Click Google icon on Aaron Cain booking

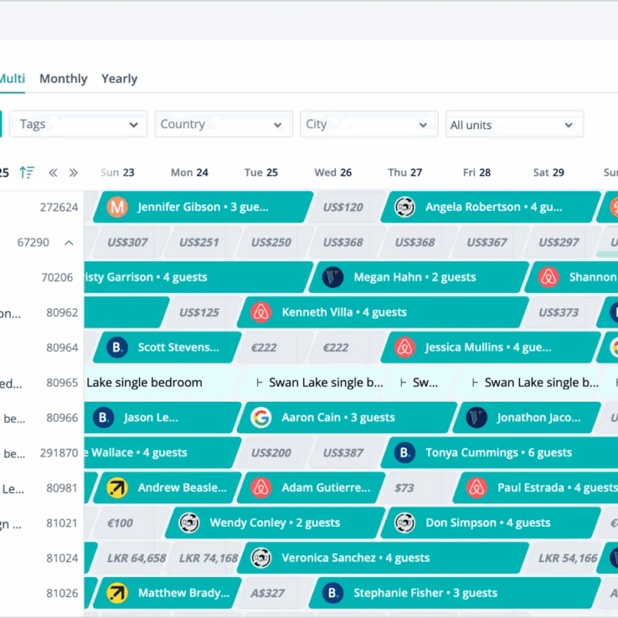(261, 417)
